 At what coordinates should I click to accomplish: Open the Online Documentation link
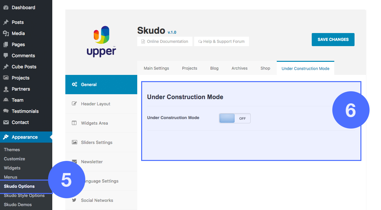[165, 42]
